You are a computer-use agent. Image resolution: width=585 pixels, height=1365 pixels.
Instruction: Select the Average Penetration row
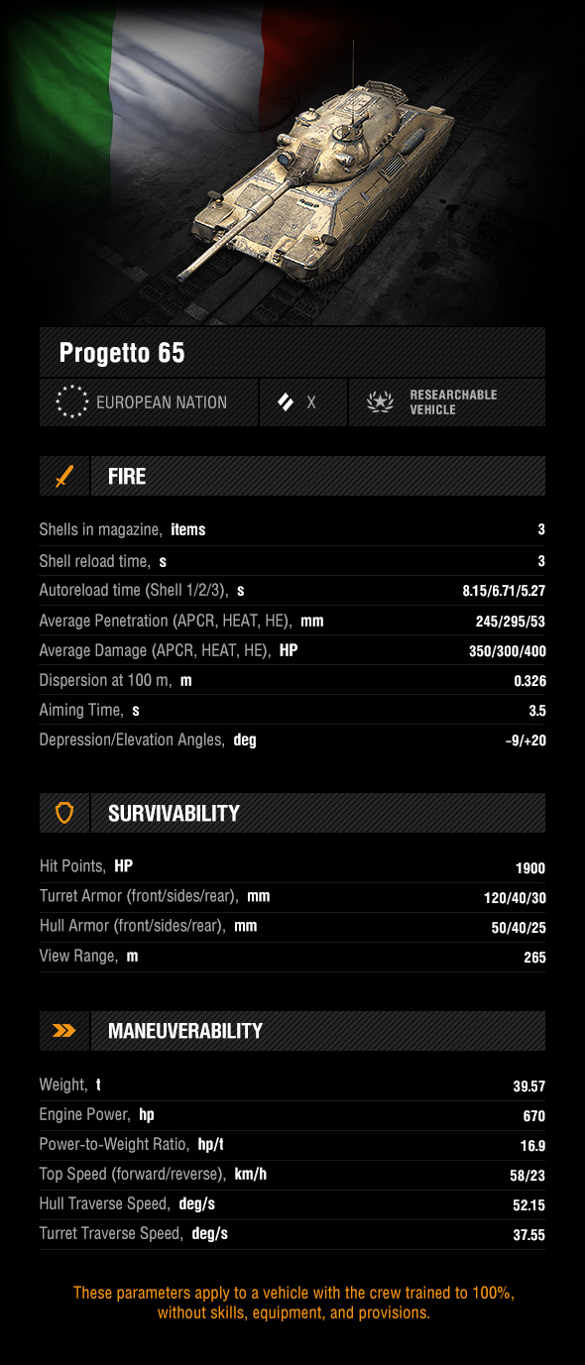292,621
